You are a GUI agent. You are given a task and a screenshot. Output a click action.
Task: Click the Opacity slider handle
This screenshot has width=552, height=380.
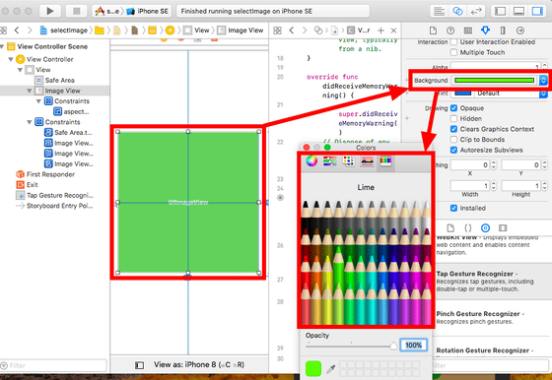pyautogui.click(x=393, y=347)
